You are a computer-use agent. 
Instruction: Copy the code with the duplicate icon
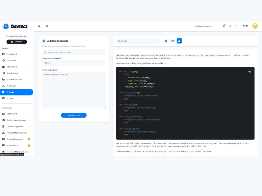(x=173, y=41)
